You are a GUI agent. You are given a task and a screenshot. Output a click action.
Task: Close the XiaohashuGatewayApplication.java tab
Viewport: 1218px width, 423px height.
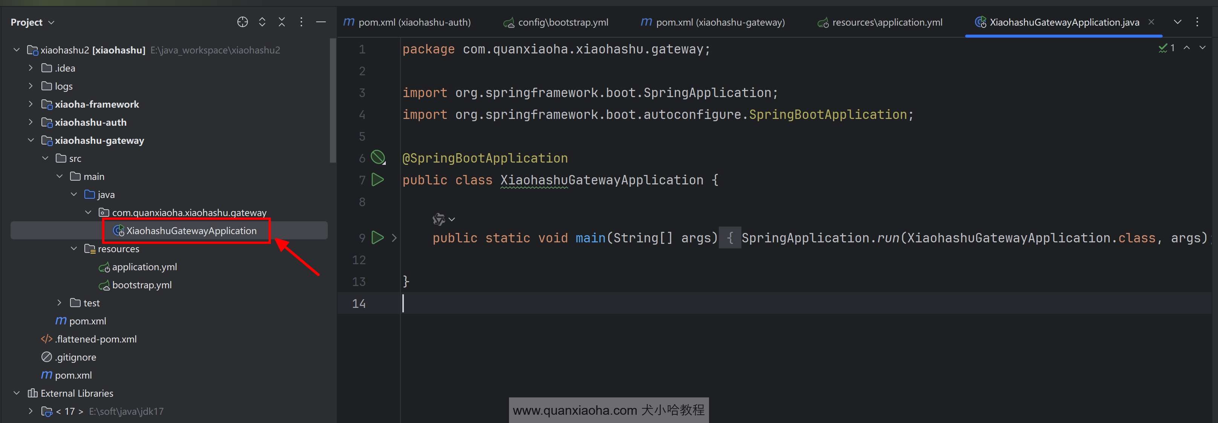1151,22
